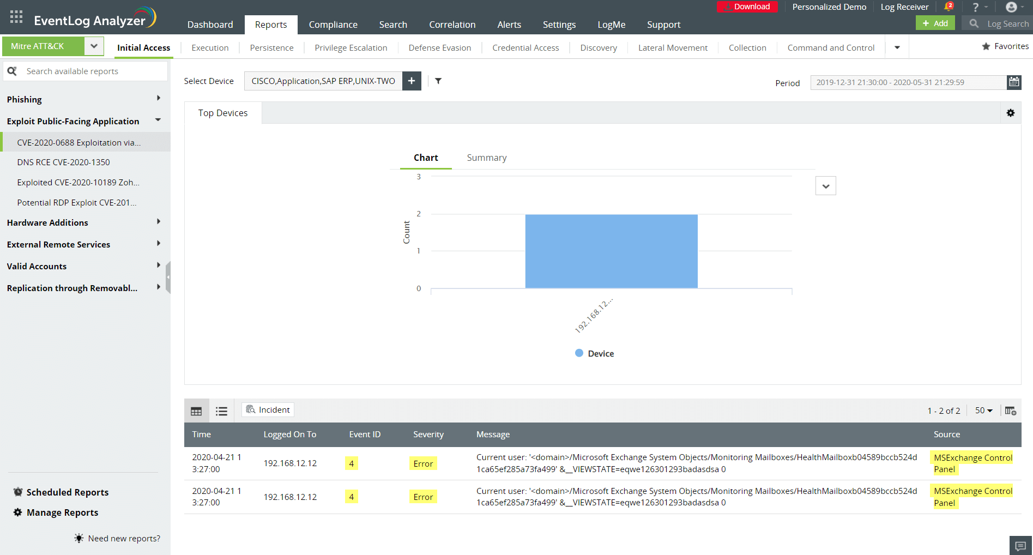Toggle the Device legend series

point(594,353)
